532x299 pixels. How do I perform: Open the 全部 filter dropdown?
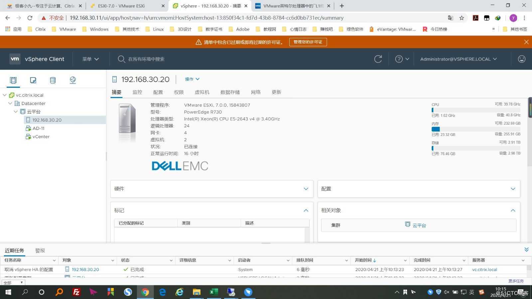pos(13,283)
